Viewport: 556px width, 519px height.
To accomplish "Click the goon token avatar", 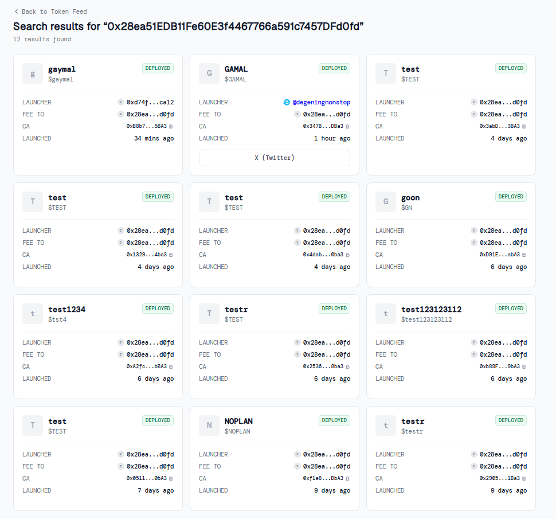I will (386, 202).
